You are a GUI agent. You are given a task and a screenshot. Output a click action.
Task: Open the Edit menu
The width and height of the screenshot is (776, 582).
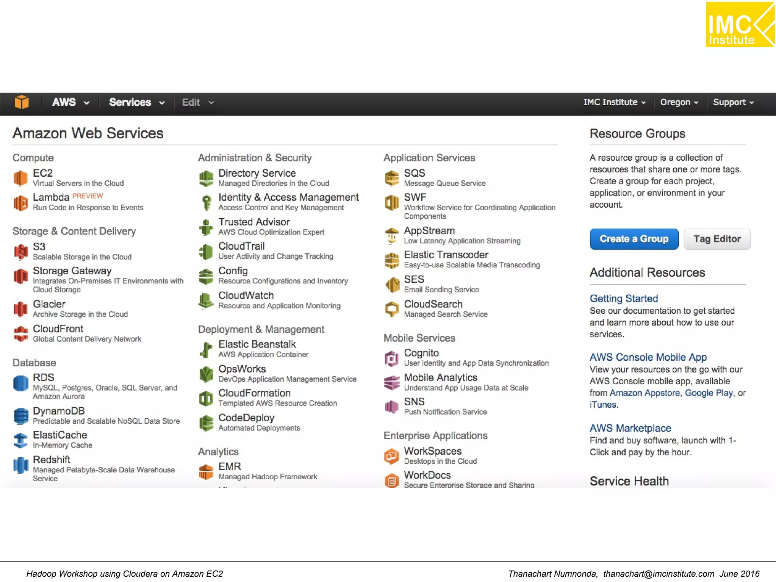[198, 102]
